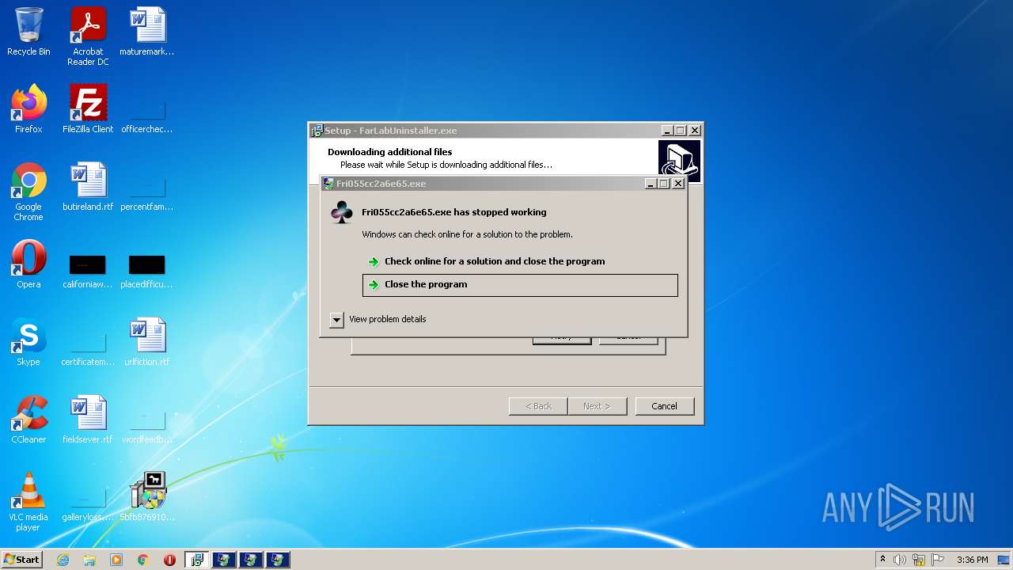Launch Google Chrome desktop shortcut

pos(28,192)
